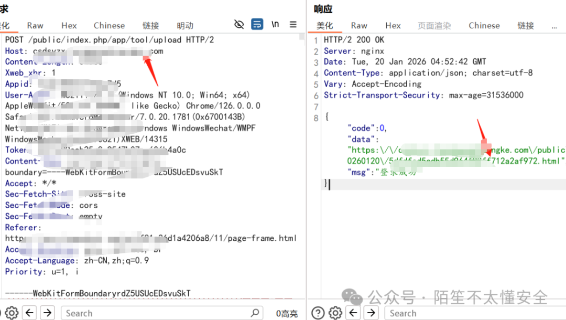The width and height of the screenshot is (566, 320).
Task: Toggle word wrap icon in request panel
Action: click(x=257, y=25)
